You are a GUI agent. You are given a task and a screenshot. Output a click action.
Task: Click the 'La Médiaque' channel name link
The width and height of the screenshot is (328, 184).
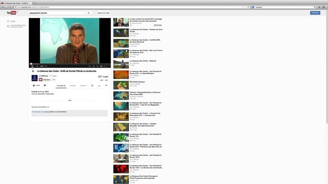click(44, 76)
